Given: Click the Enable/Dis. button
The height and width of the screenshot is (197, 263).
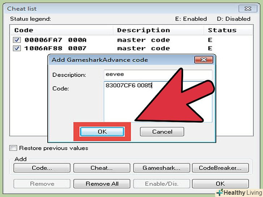Looking at the screenshot, I should pos(161,184).
